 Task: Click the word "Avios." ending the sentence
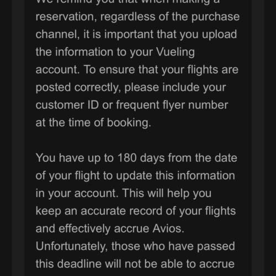(x=168, y=229)
